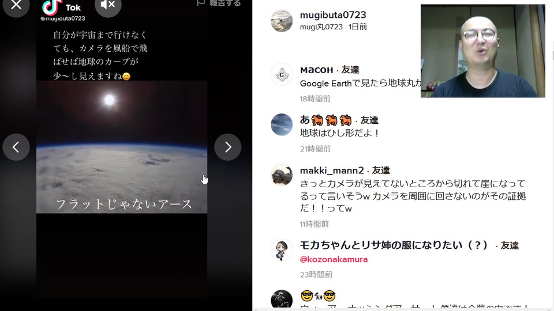Viewport: 554px width, 311px height.
Task: Open the @kozonakamura mention link
Action: 334,259
